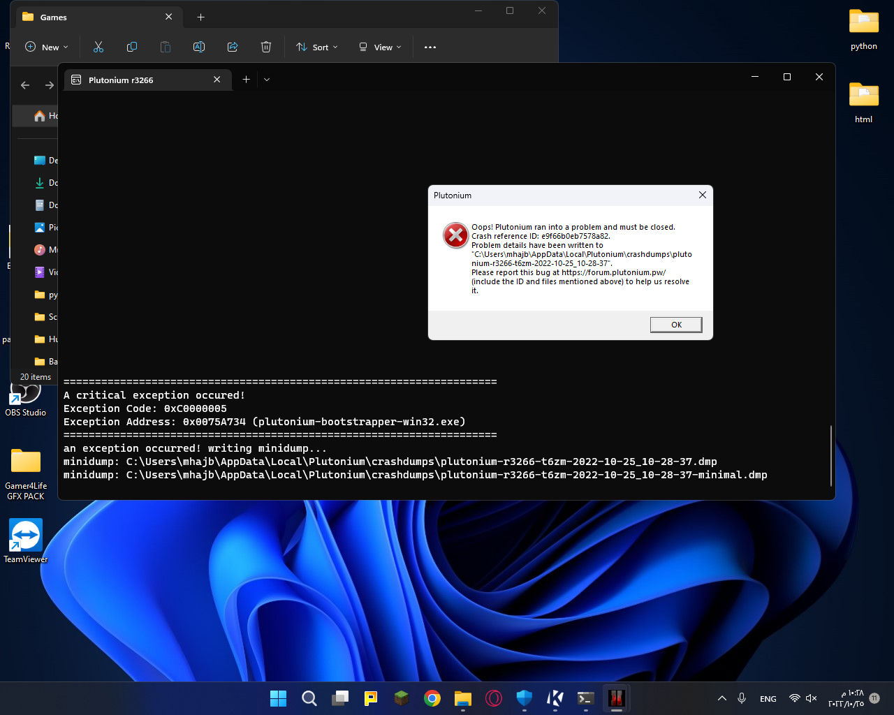Click the Copy icon in File Explorer
Screen dimensions: 894x715
pyautogui.click(x=132, y=47)
